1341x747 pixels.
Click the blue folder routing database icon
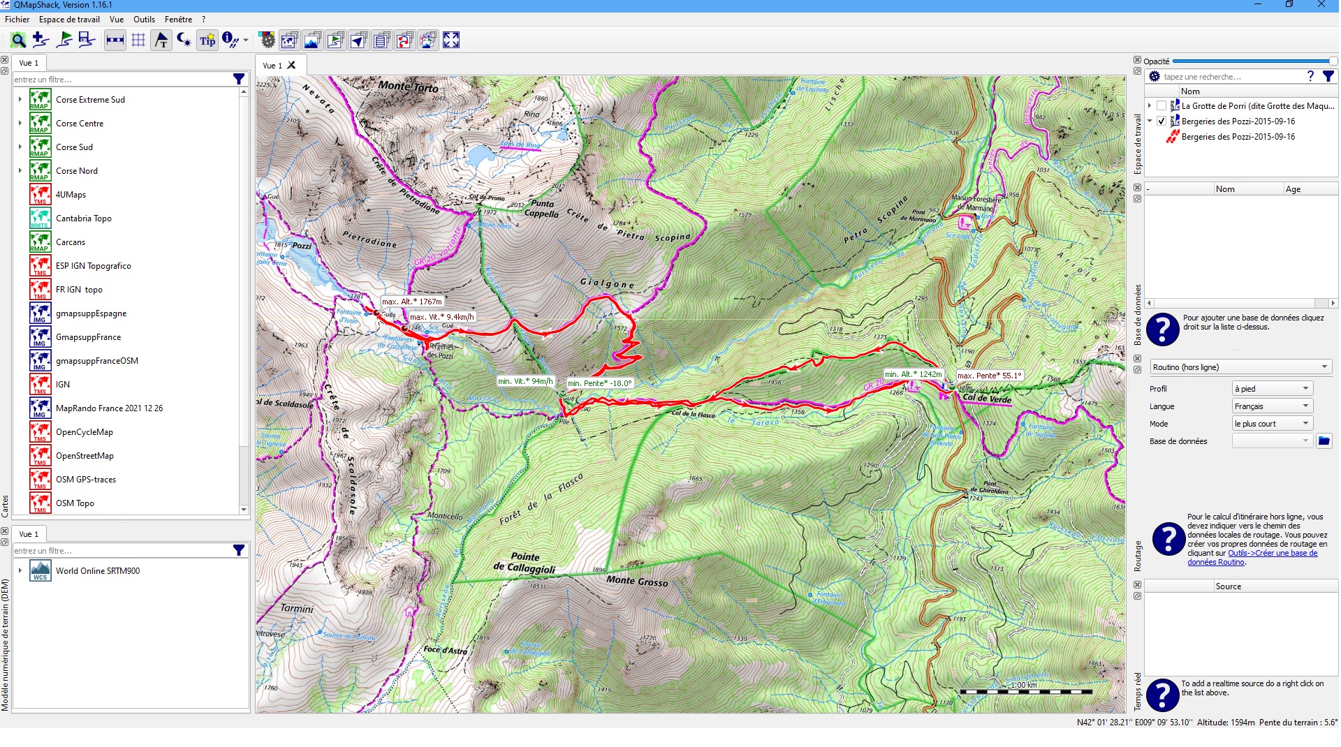tap(1324, 441)
